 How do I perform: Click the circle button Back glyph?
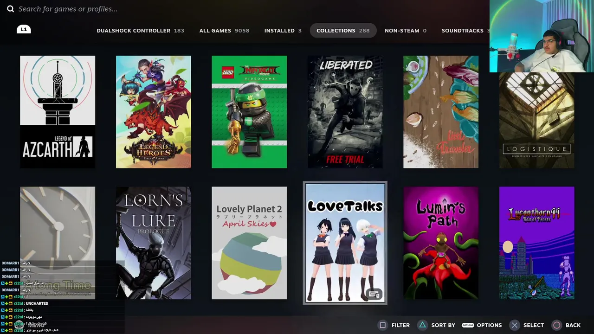[x=556, y=325]
